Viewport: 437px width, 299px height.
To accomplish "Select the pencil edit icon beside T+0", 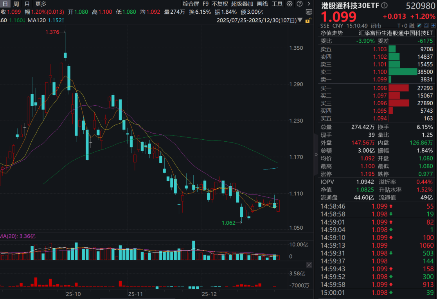I will point(419,25).
